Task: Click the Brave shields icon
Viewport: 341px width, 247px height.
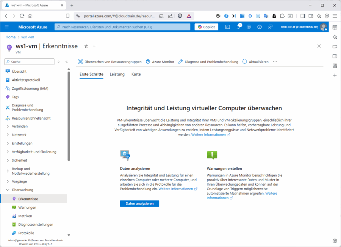Action: click(x=180, y=16)
